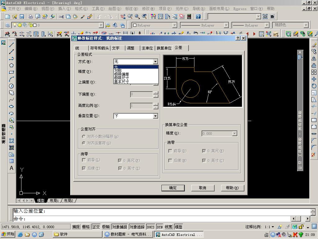Click the Array tool in modify toolbar
Image resolution: width=318 pixels, height=239 pixels.
point(314,72)
